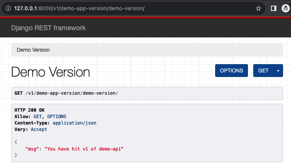Click the "msg" key in JSON response
The image size is (291, 163).
click(32, 149)
